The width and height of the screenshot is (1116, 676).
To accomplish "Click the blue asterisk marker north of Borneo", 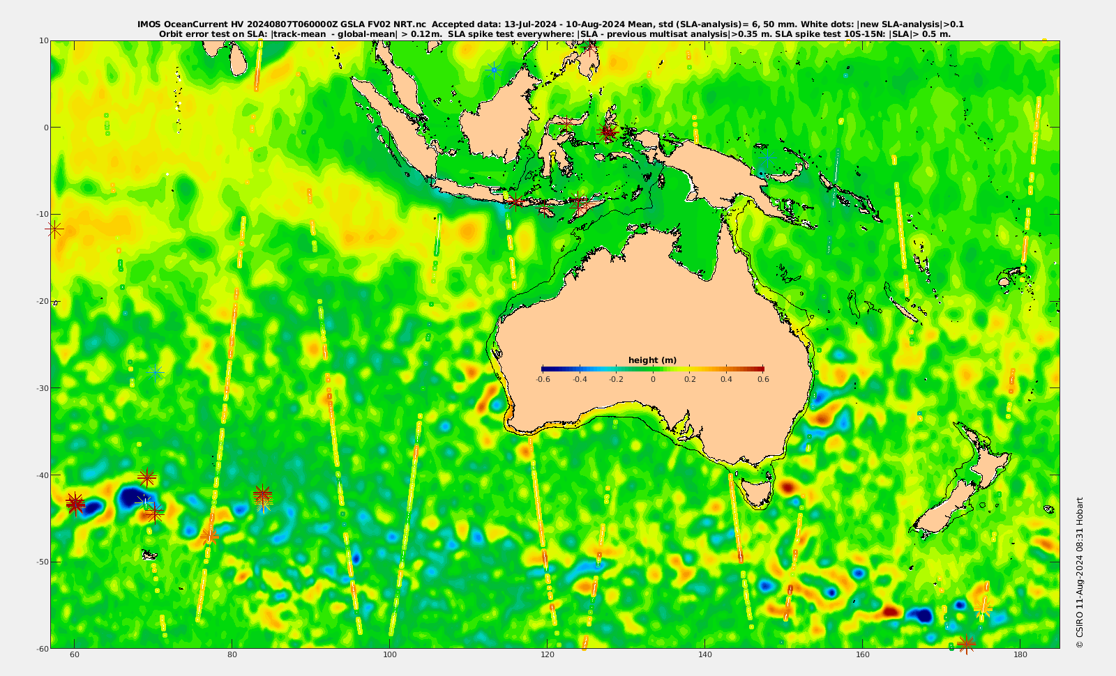I will click(494, 70).
